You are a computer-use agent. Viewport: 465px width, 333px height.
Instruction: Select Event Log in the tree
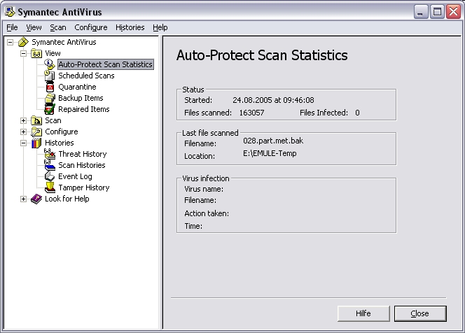75,176
